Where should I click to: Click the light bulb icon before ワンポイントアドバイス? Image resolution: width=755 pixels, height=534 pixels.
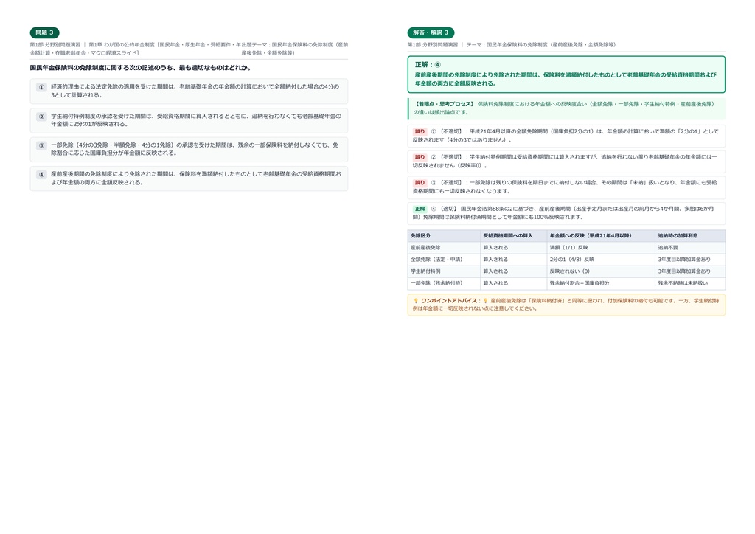(x=416, y=301)
